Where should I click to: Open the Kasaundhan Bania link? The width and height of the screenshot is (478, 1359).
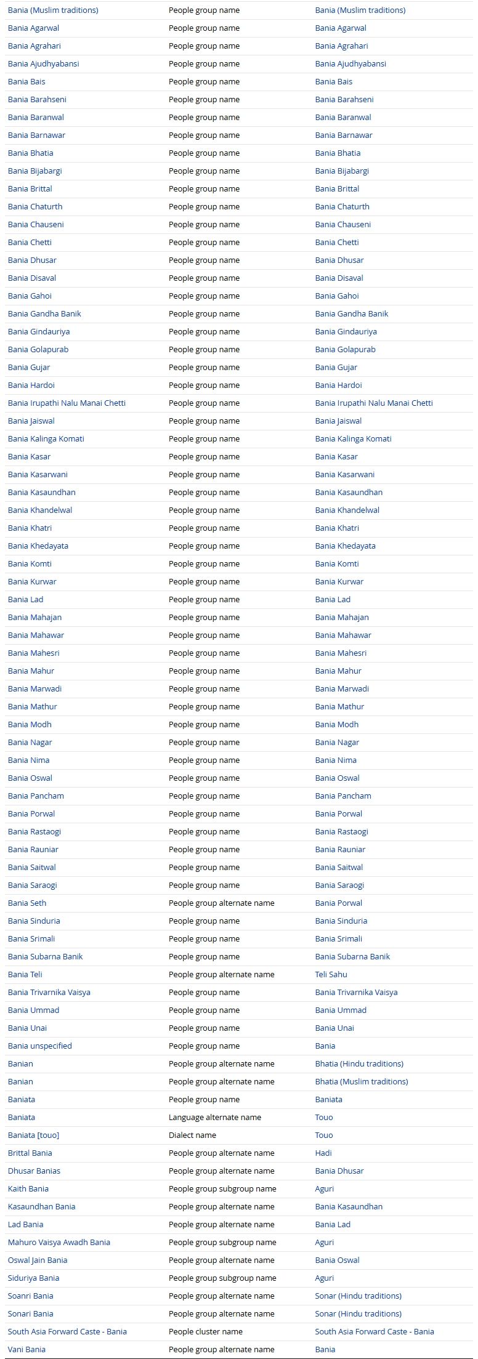[x=41, y=1206]
